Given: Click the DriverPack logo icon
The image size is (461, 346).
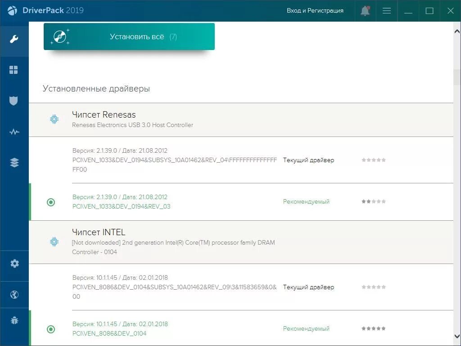Looking at the screenshot, I should tap(12, 11).
